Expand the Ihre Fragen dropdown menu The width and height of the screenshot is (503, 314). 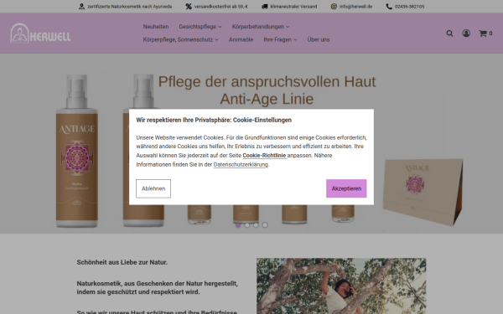tap(280, 39)
